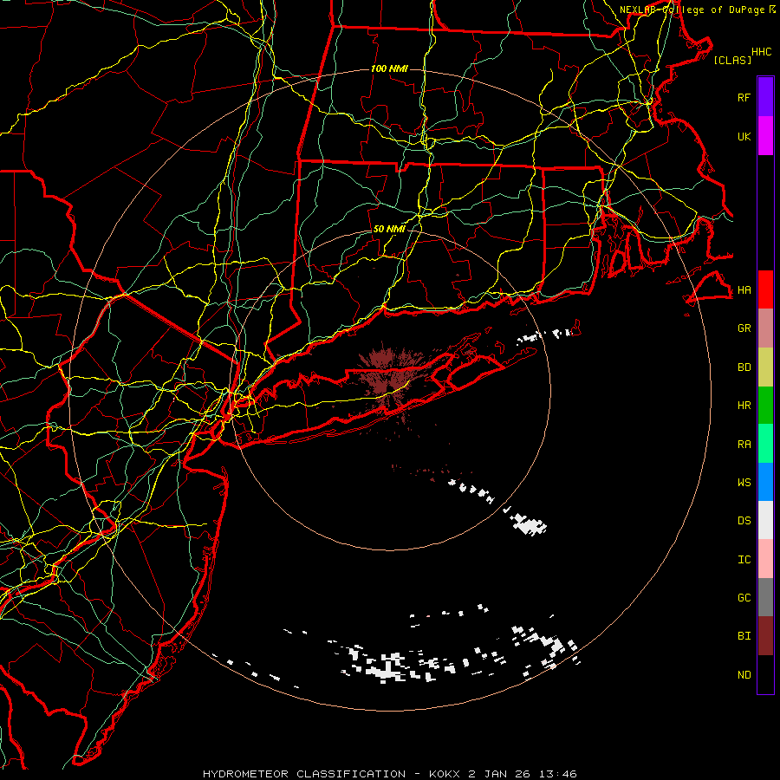Click the Hydrometeor Classification KOKX title text
The width and height of the screenshot is (780, 780).
coord(390,774)
